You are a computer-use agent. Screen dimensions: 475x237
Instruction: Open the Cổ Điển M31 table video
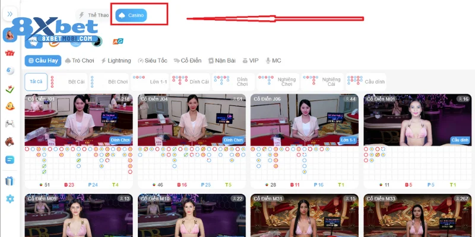click(x=305, y=216)
